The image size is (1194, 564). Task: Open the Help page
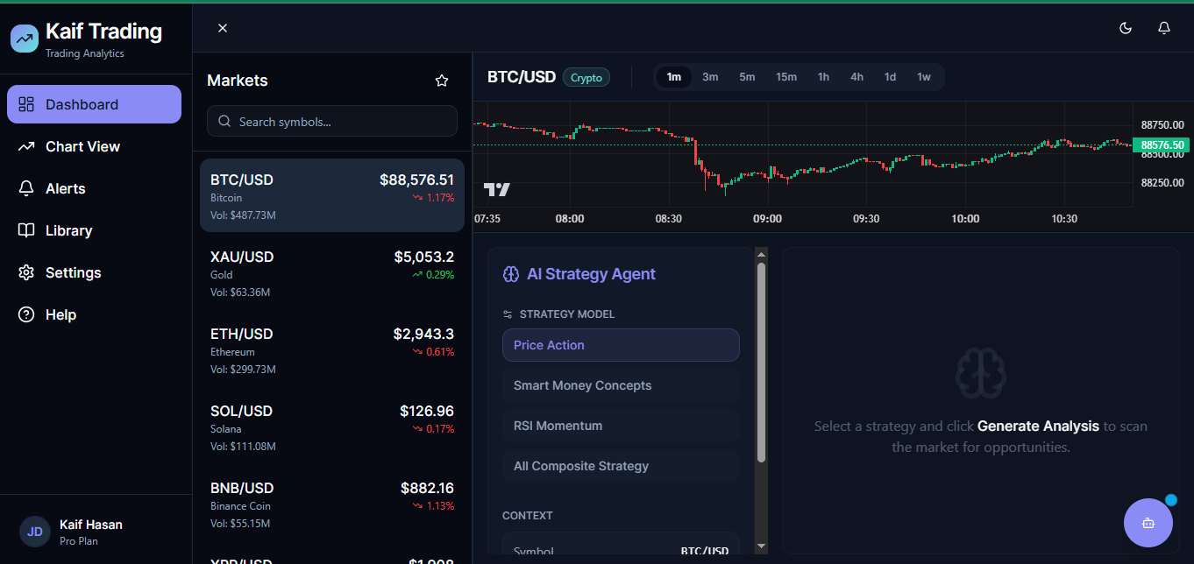click(x=94, y=314)
